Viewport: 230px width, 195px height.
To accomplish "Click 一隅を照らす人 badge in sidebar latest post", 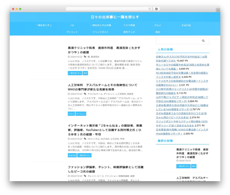I will [184, 166].
